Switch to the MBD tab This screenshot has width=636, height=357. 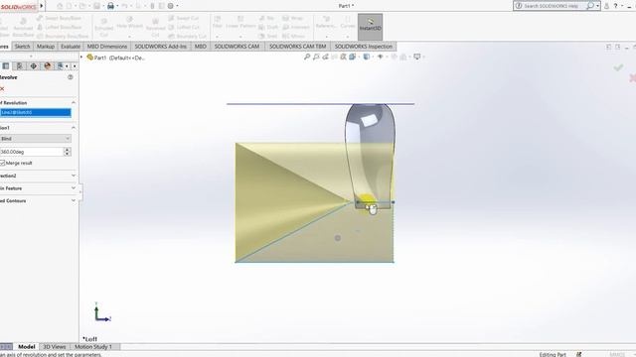click(201, 47)
